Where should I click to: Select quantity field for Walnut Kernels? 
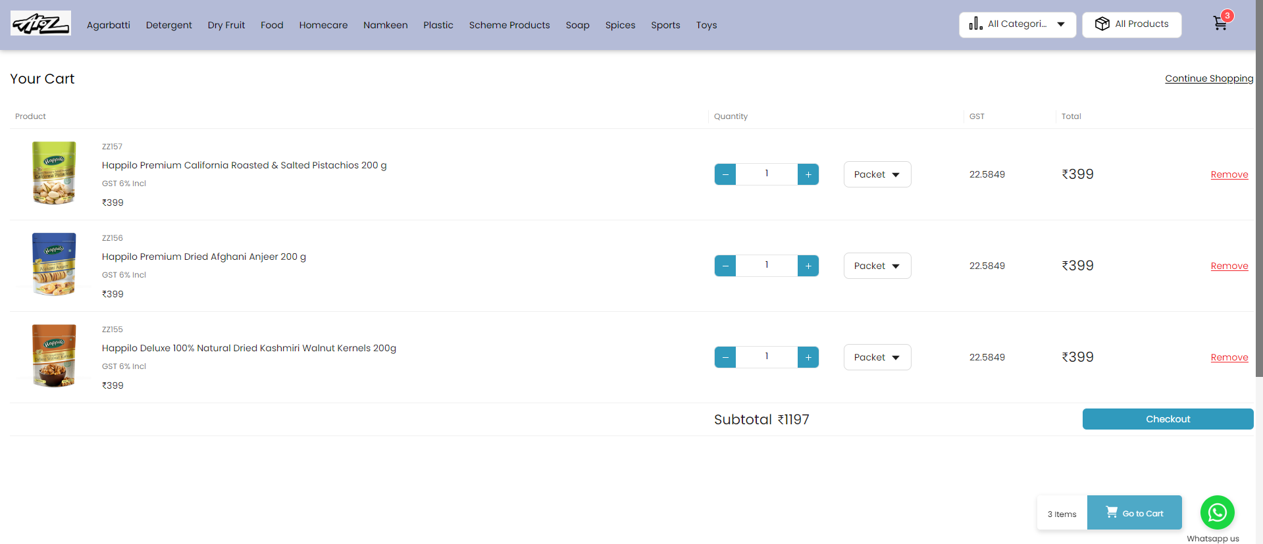click(767, 357)
